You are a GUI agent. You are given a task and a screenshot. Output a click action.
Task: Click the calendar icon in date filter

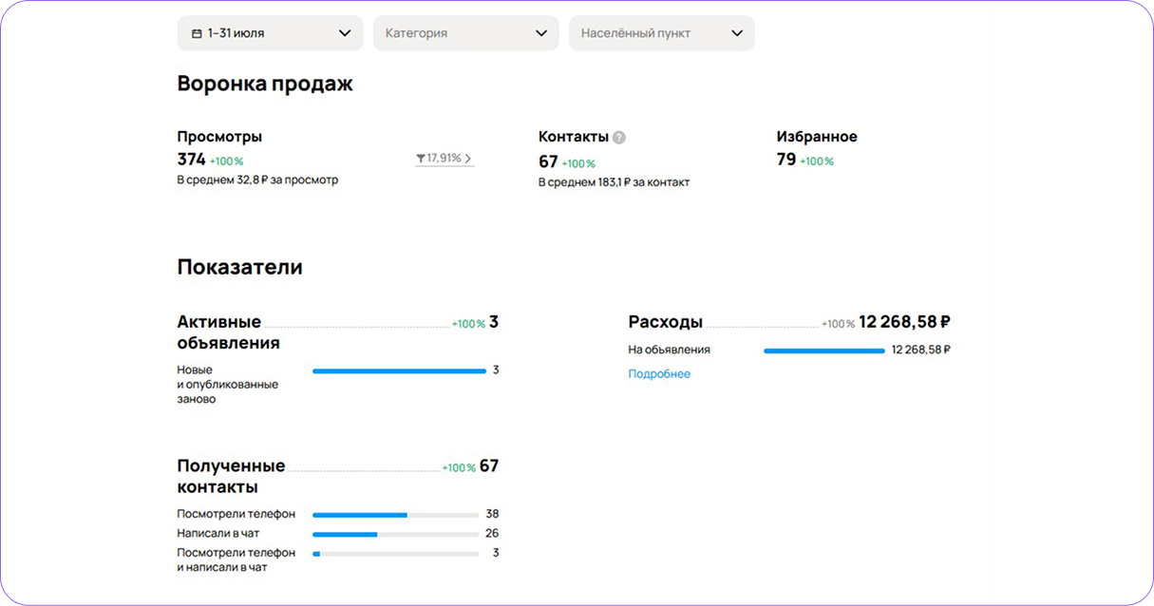[197, 33]
